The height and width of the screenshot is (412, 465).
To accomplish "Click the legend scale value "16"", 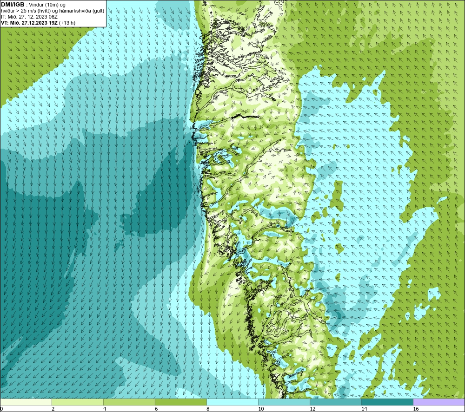I will 416,409.
